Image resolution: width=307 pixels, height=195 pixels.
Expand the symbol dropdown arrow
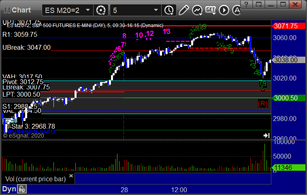coord(88,10)
